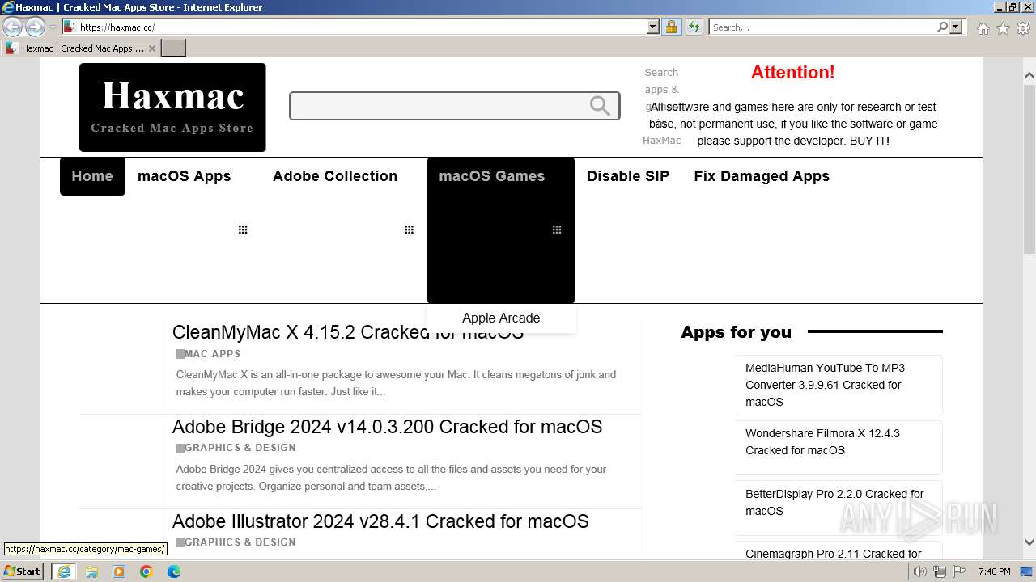The height and width of the screenshot is (582, 1036).
Task: Open the macOS Games menu
Action: coord(492,176)
